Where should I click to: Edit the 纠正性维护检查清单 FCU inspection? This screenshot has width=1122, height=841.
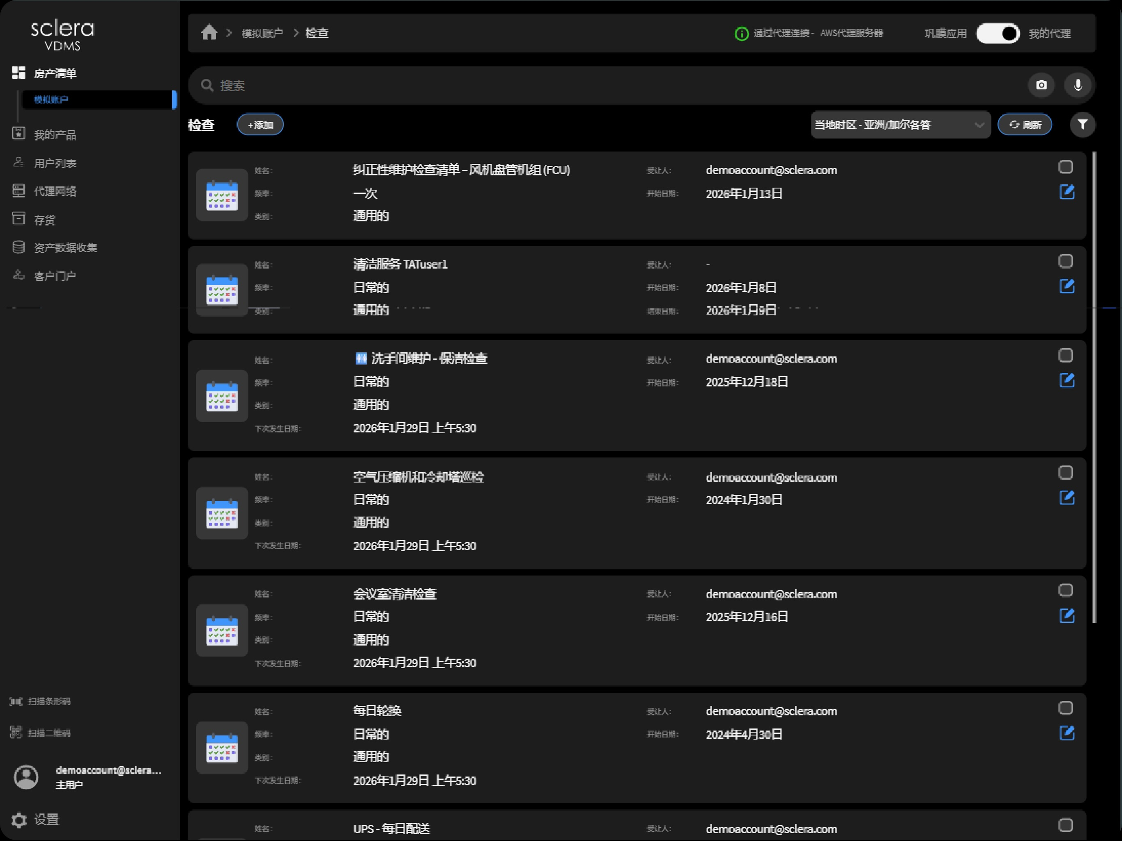[x=1067, y=192]
